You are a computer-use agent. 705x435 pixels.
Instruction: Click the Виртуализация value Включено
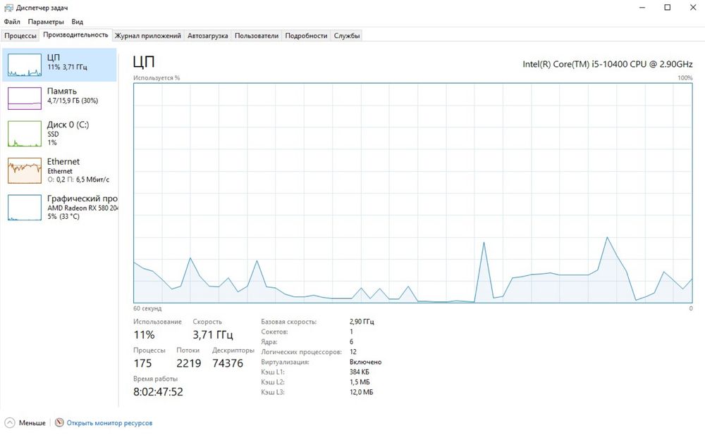click(365, 362)
